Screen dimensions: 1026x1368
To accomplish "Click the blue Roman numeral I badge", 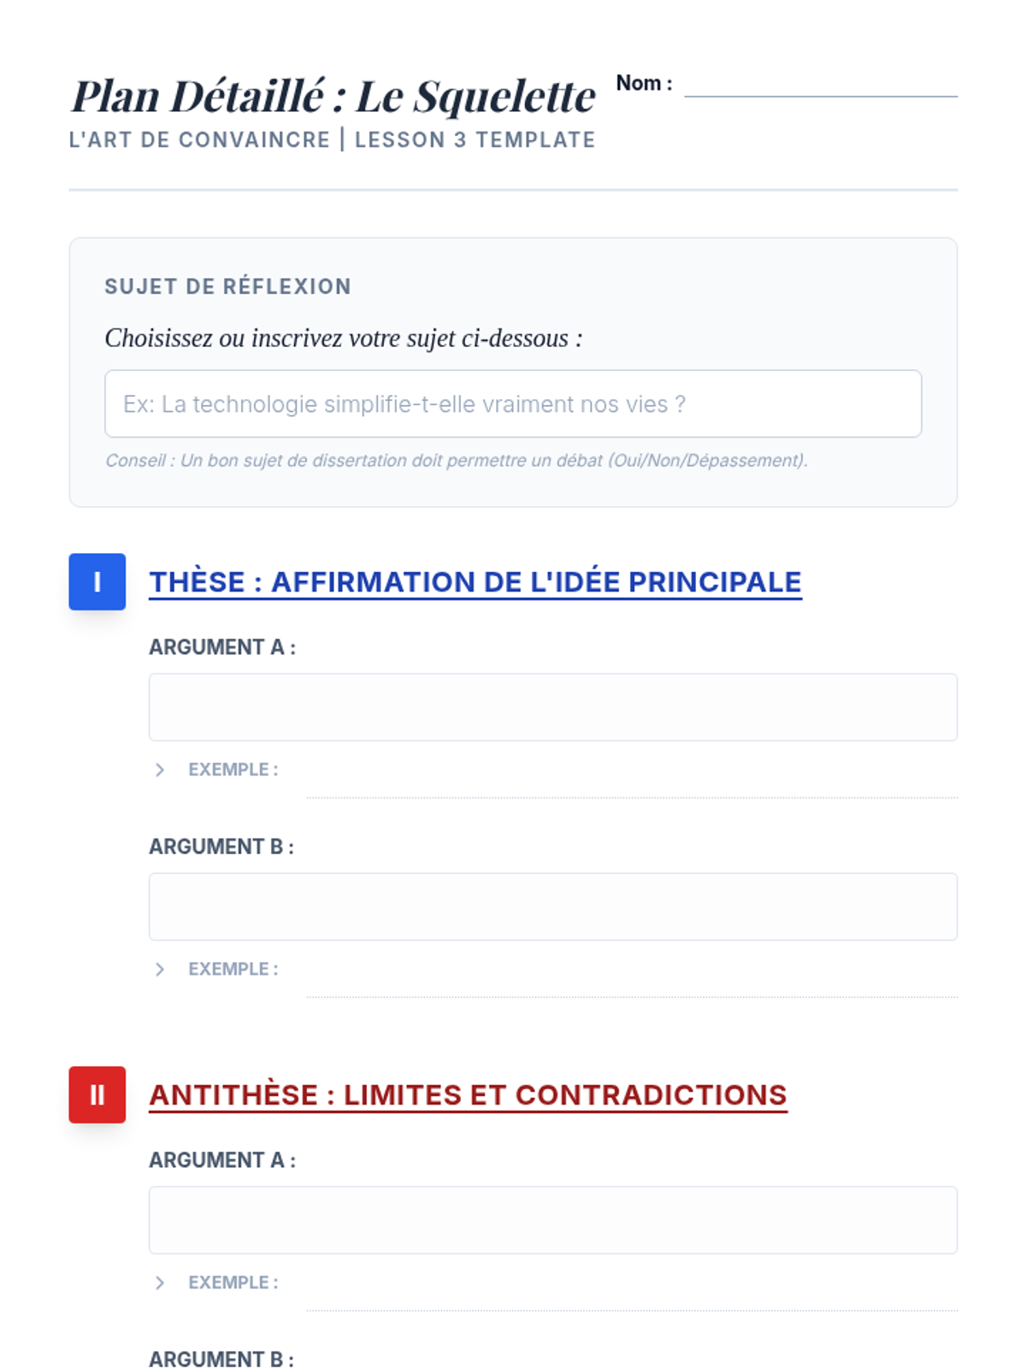I will [x=97, y=581].
